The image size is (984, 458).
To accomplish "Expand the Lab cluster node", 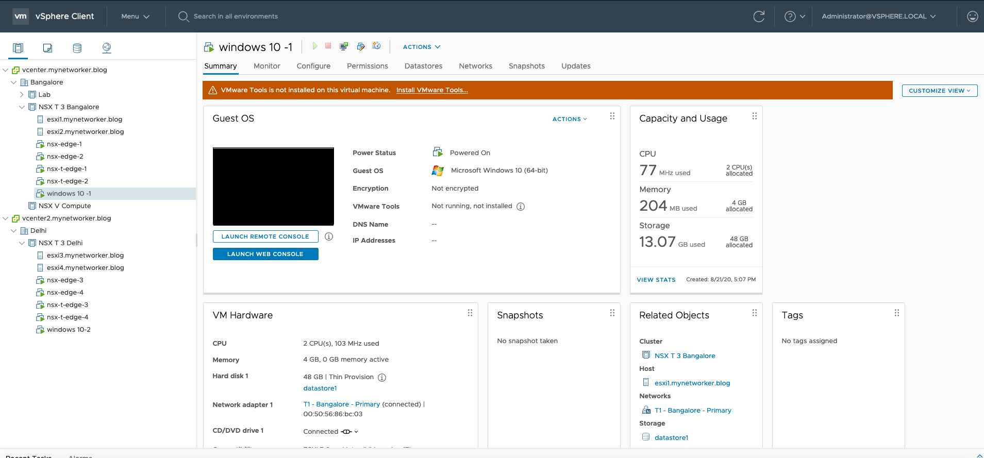I will [22, 95].
